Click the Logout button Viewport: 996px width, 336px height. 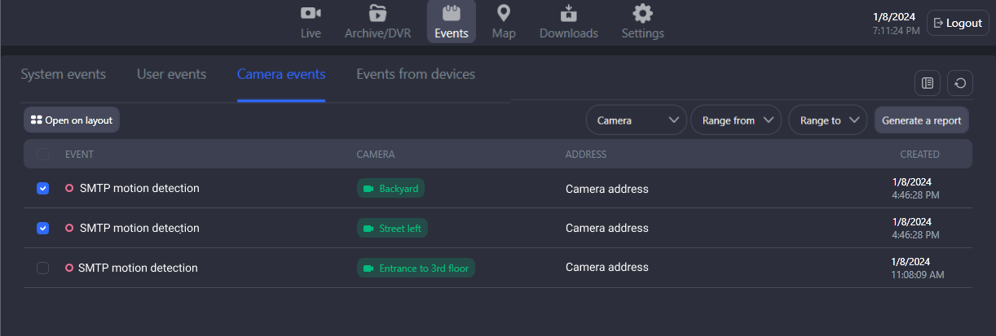tap(958, 24)
